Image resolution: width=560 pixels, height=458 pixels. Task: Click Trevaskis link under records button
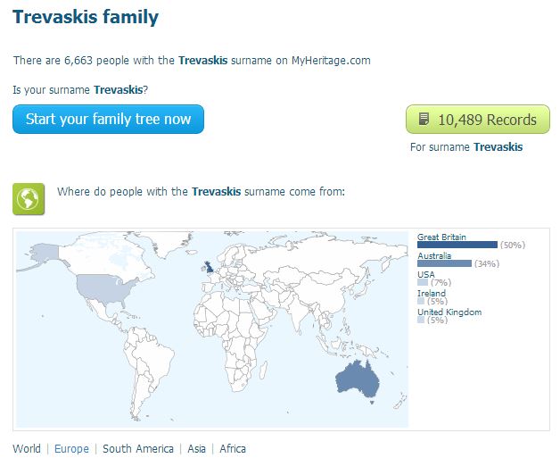498,147
